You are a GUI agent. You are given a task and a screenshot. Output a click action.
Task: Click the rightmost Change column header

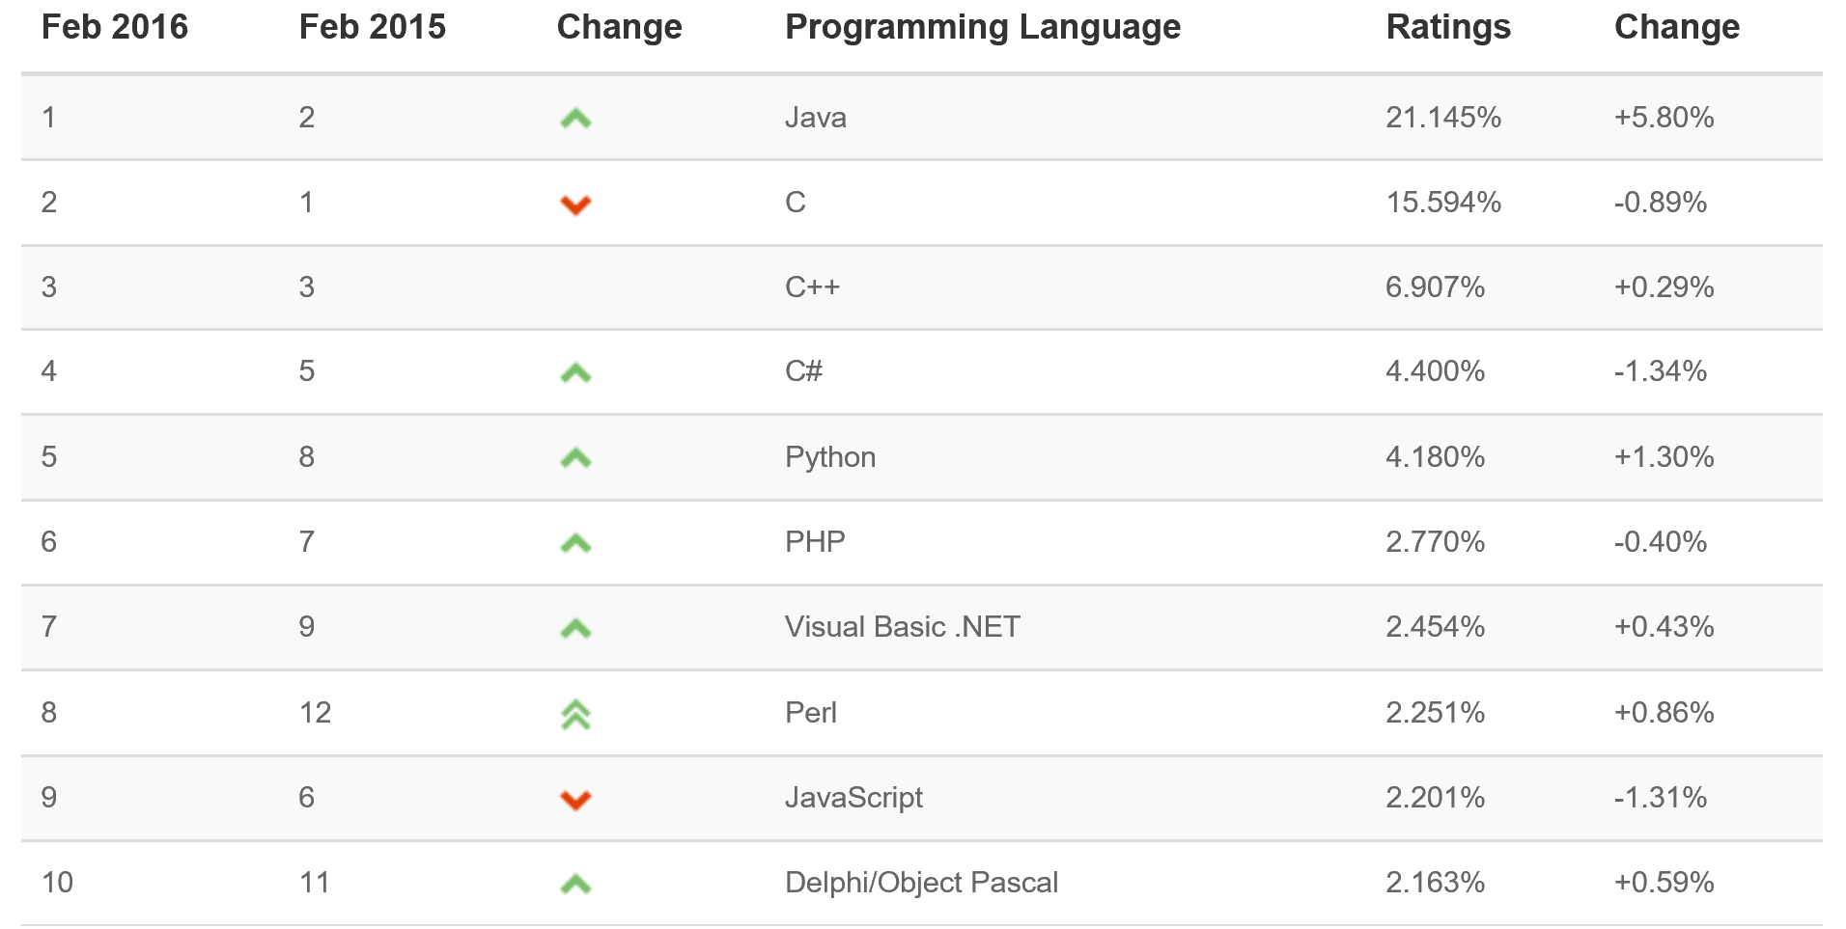[1677, 28]
